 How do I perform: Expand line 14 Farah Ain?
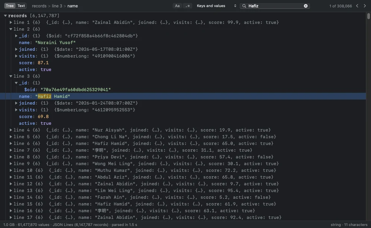click(x=11, y=197)
